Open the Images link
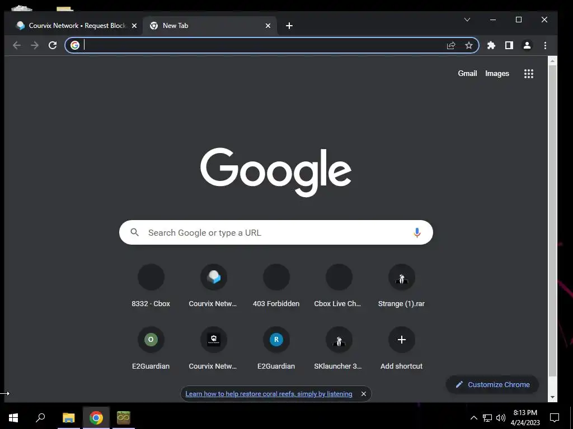The height and width of the screenshot is (429, 573). (497, 73)
